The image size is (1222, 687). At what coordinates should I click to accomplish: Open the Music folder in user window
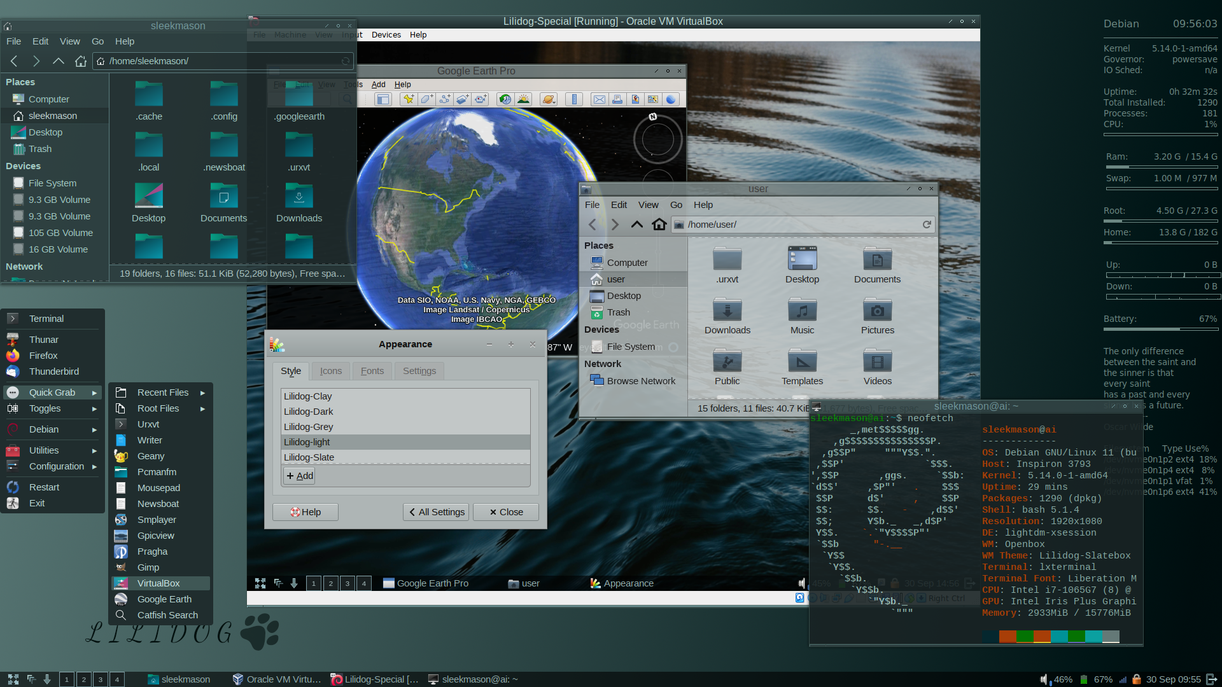802,316
